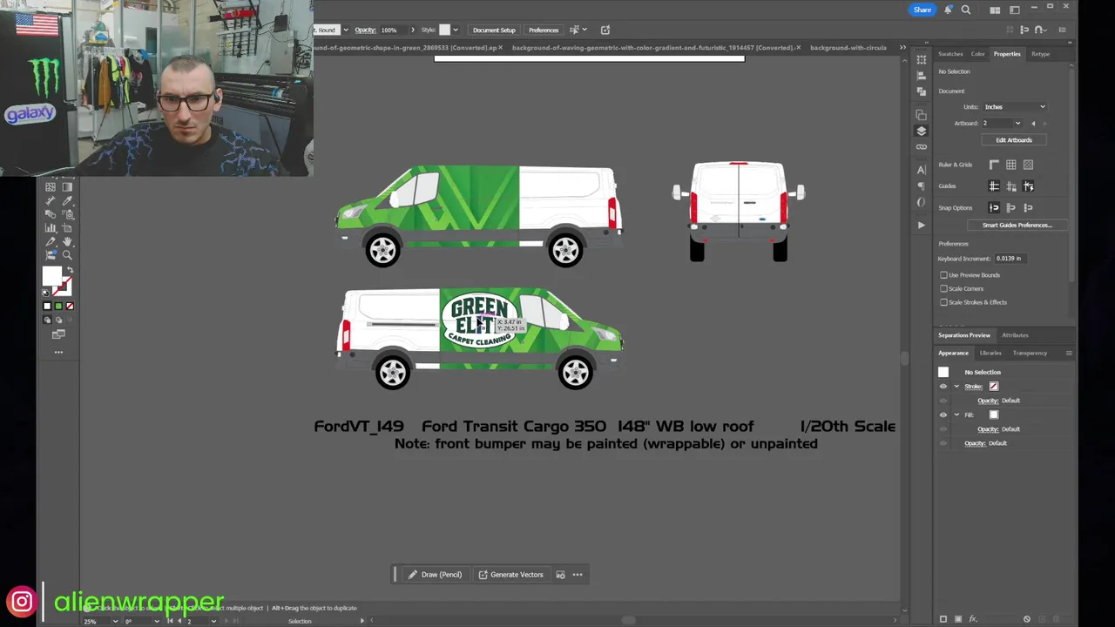The width and height of the screenshot is (1115, 627).
Task: Select the Gradient tool in the toolbar
Action: point(67,187)
